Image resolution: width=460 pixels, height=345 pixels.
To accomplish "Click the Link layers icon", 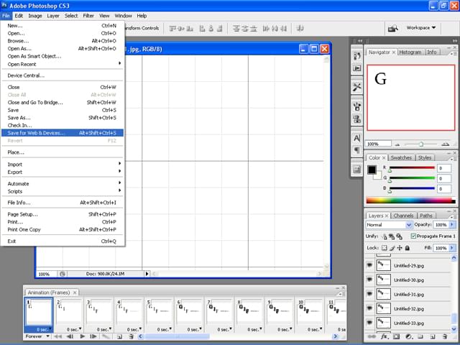I will 372,336.
